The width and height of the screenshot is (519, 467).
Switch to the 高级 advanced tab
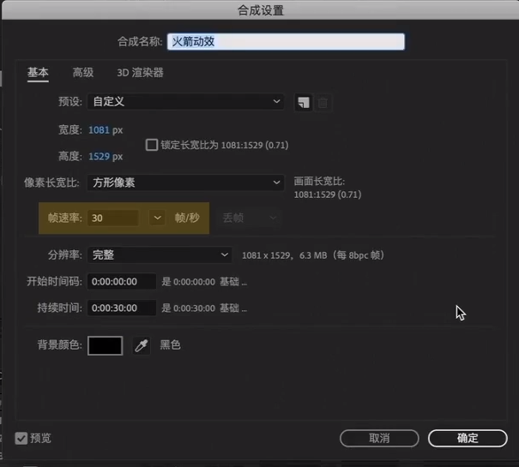pyautogui.click(x=83, y=73)
